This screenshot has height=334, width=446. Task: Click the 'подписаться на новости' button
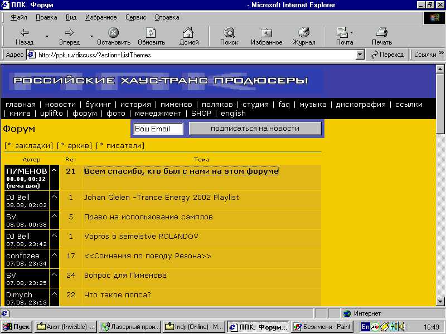pyautogui.click(x=255, y=129)
